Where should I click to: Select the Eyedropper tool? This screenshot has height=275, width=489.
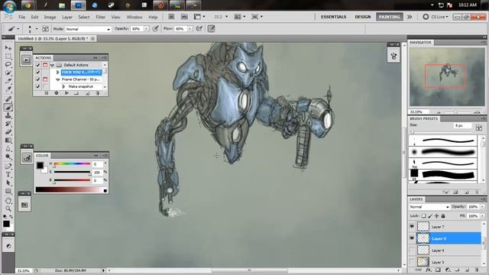click(8, 90)
